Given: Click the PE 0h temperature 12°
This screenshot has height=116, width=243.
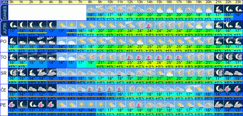Looking at the screenshot, I should [12, 110].
